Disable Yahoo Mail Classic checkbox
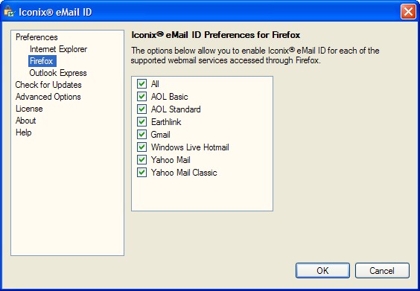420x291 pixels. coord(141,173)
